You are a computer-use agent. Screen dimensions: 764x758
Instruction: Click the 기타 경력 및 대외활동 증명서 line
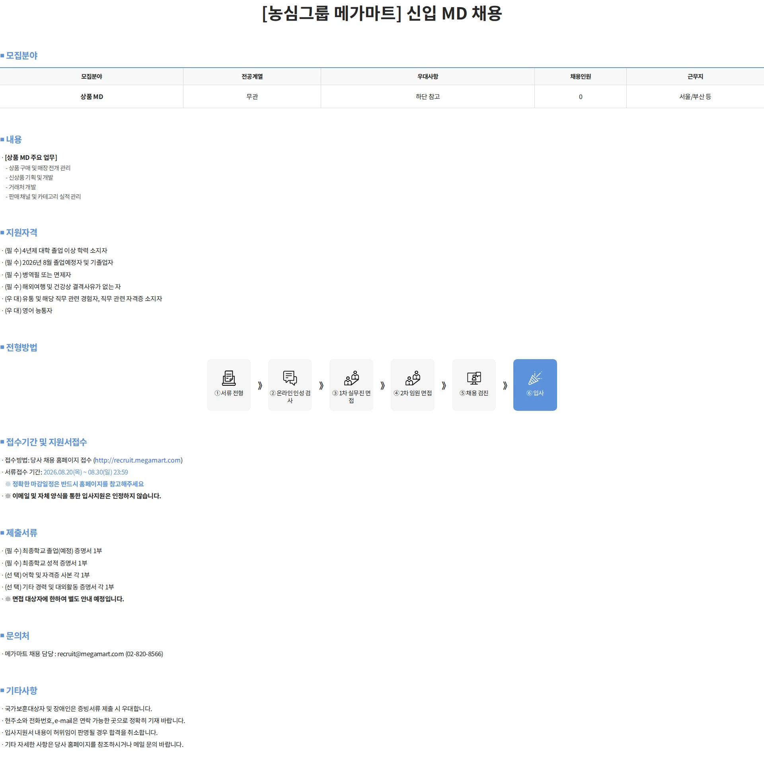click(x=59, y=587)
